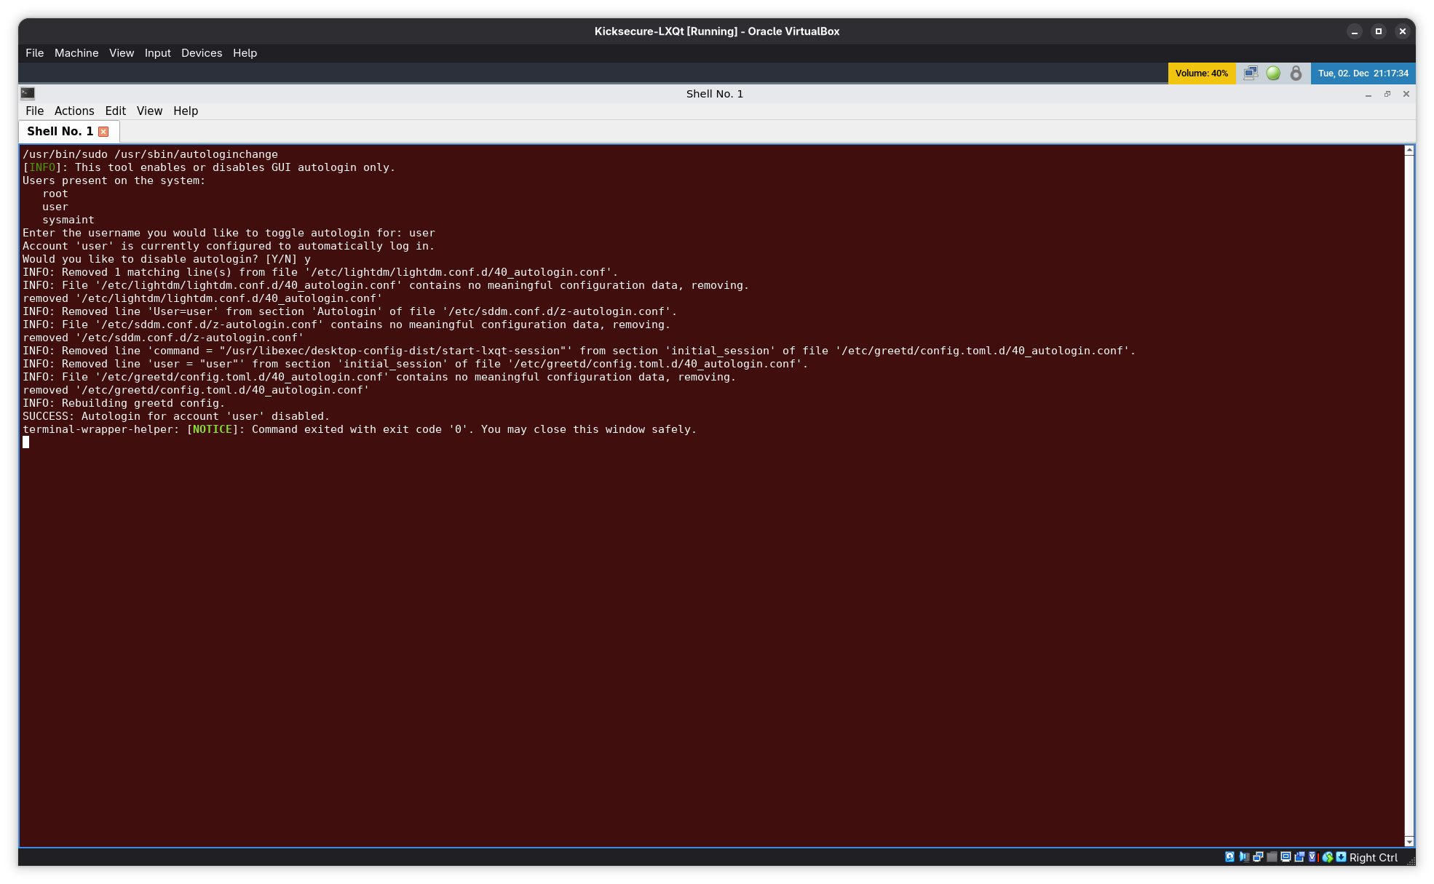Click the display settings status icon
Image resolution: width=1434 pixels, height=884 pixels.
(x=1286, y=857)
